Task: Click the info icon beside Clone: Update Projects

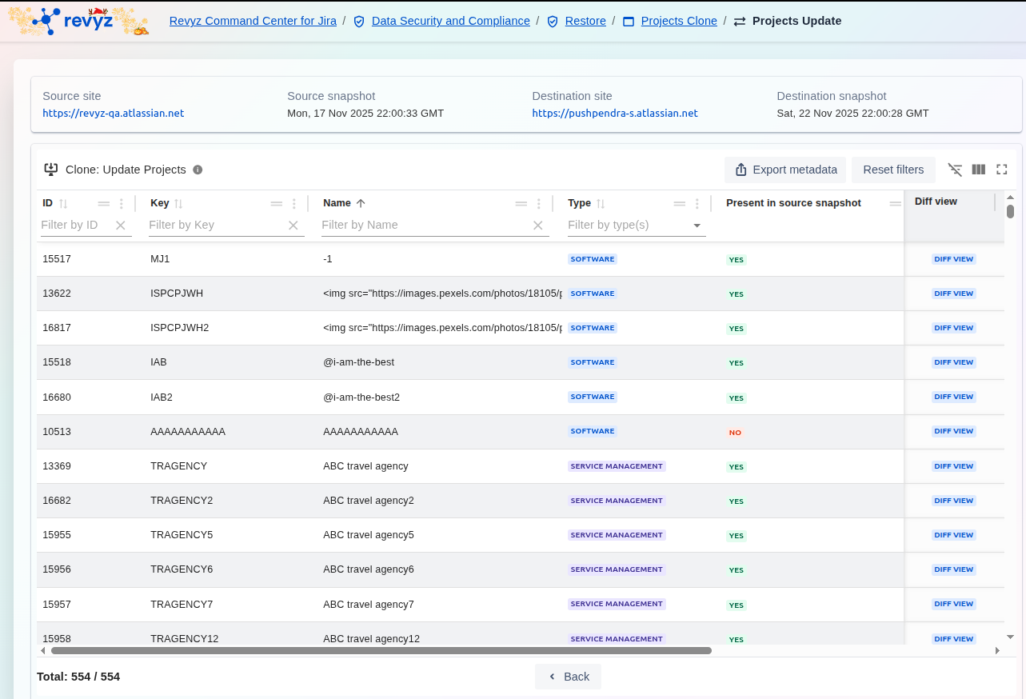Action: 198,170
